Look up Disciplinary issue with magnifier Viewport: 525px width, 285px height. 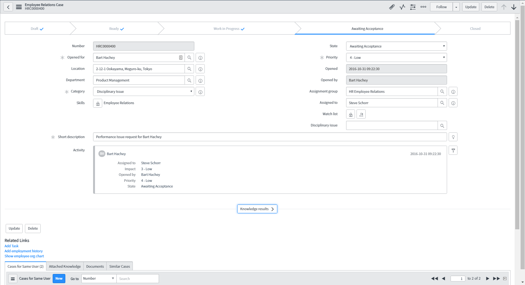click(x=442, y=126)
